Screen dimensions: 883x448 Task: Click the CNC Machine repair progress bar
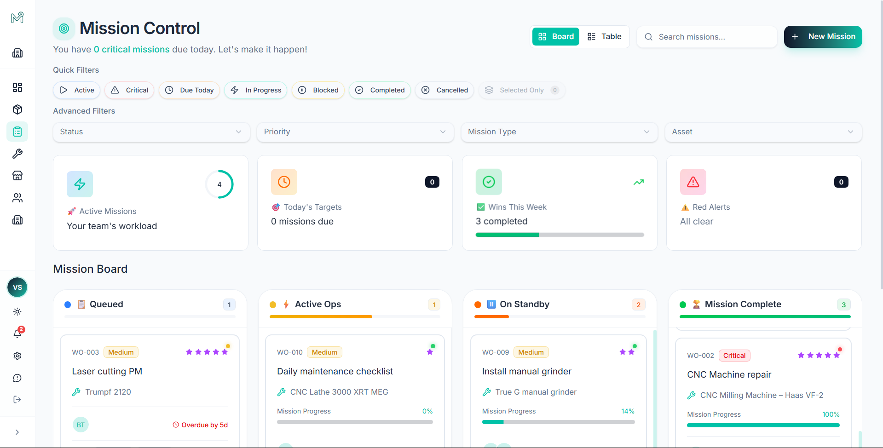(x=763, y=425)
